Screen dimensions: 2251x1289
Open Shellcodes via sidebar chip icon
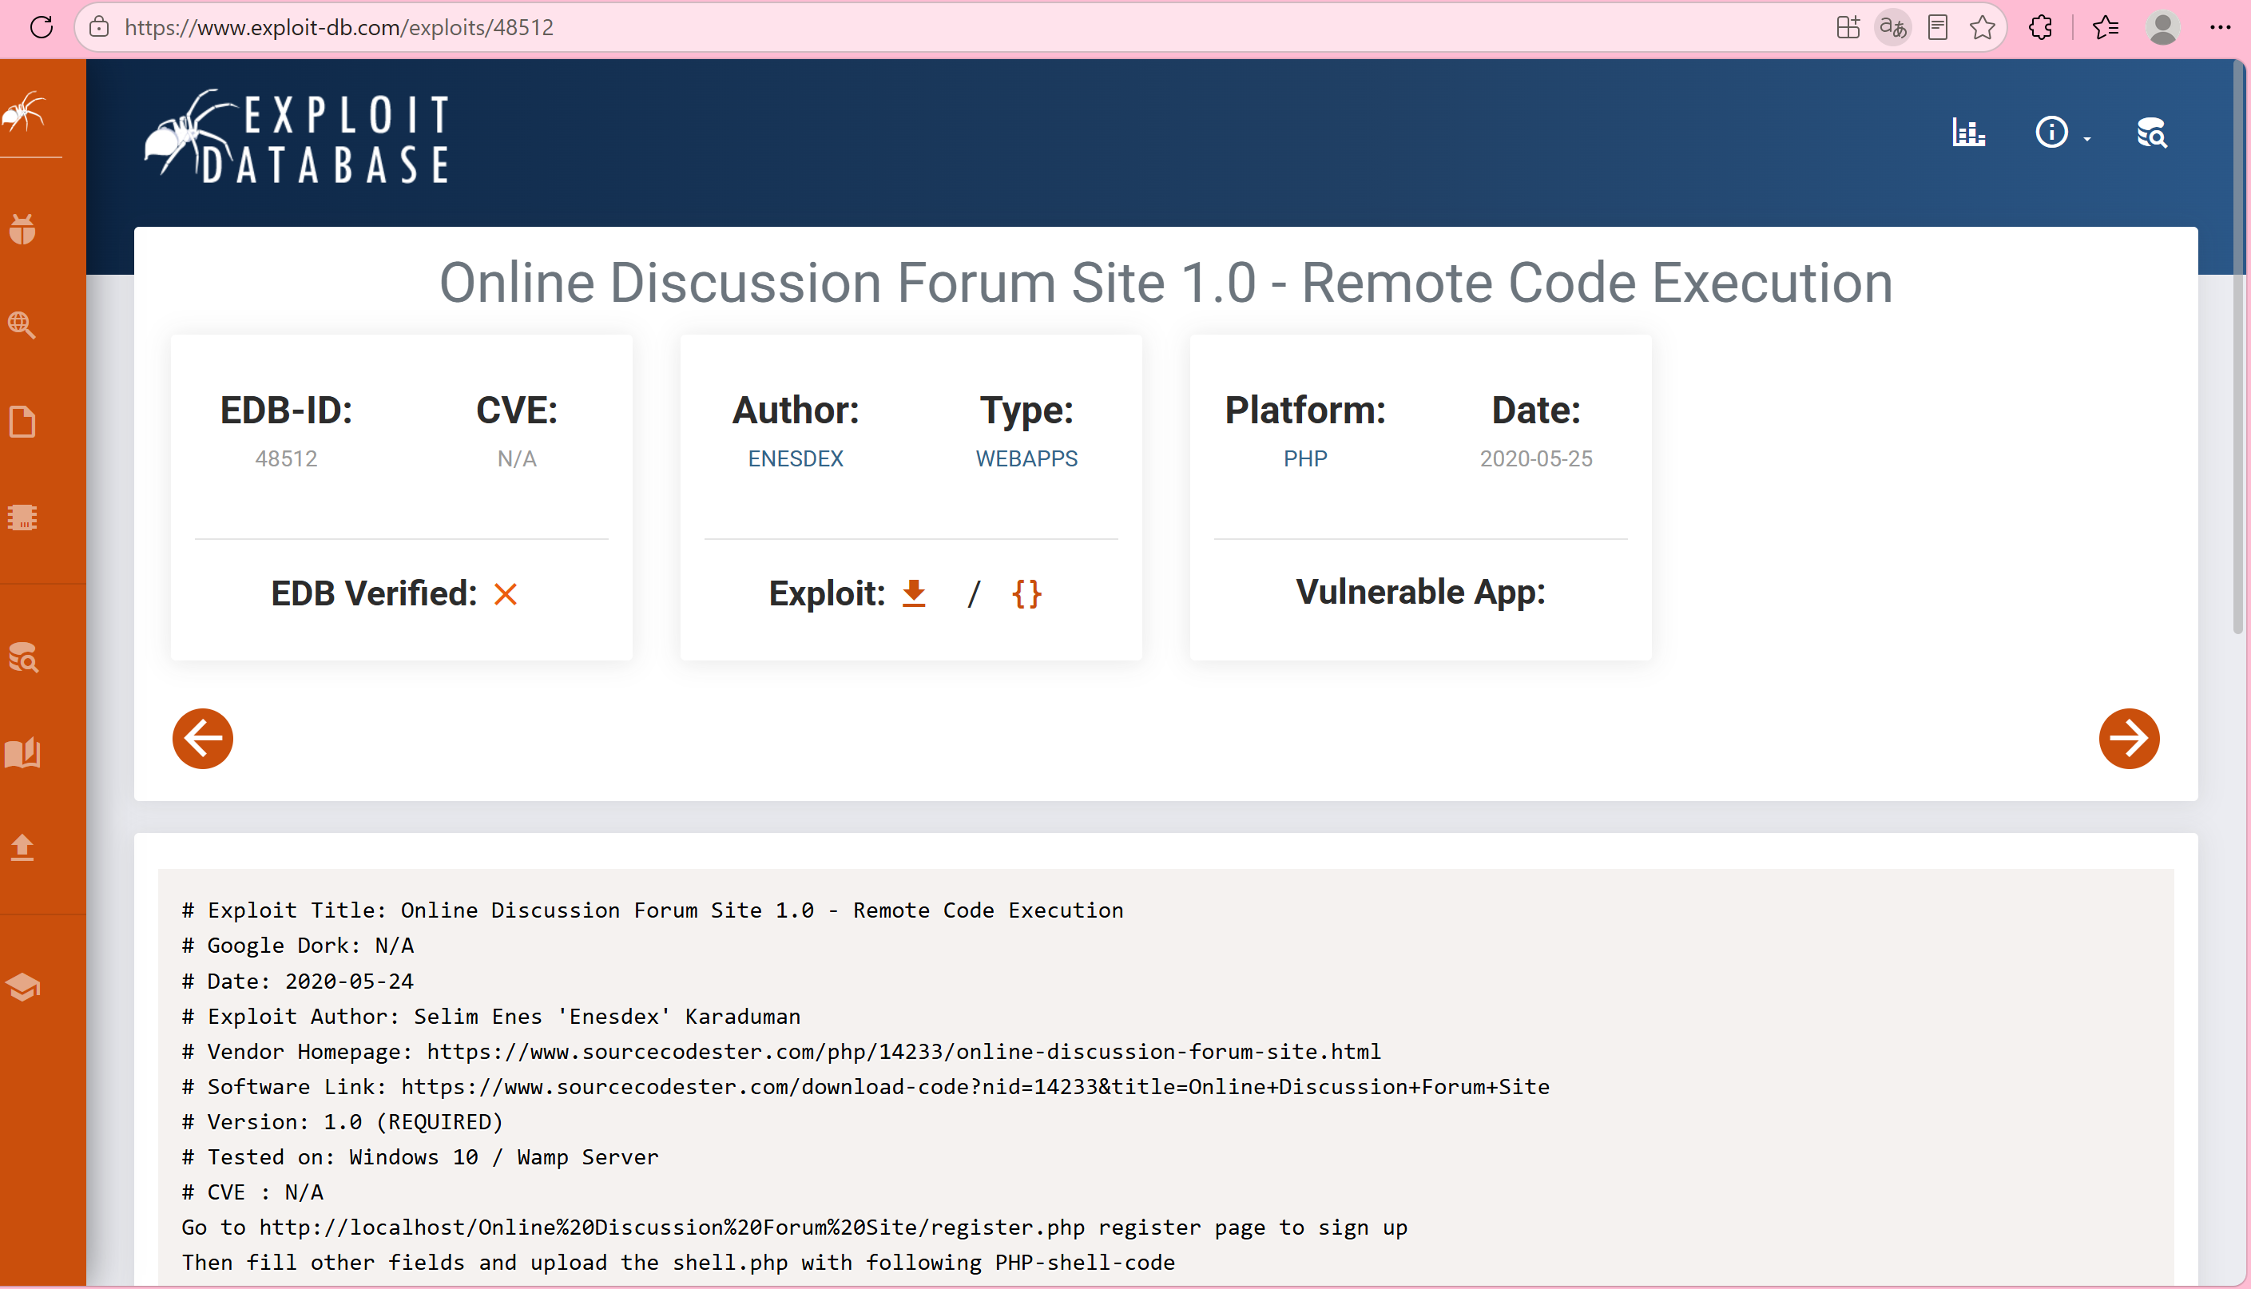point(22,517)
